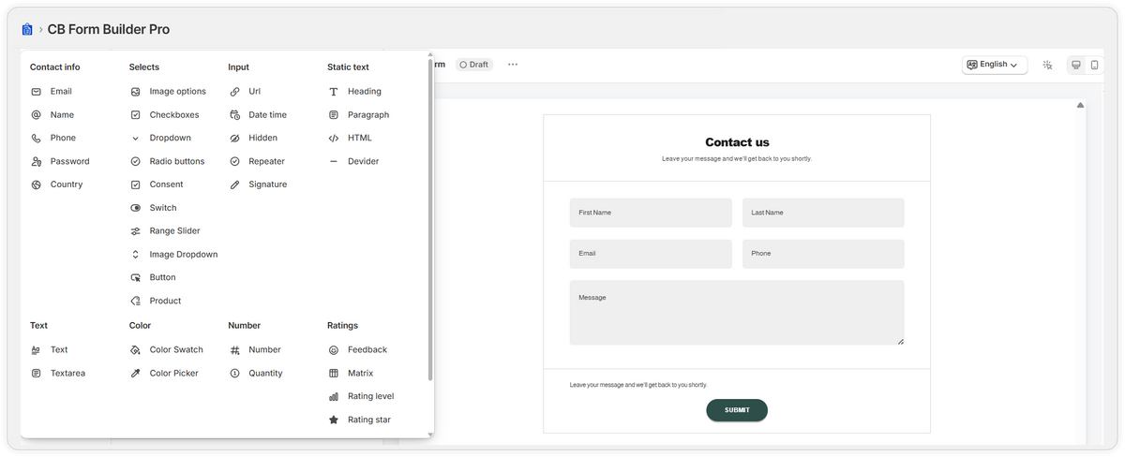Add a Dropdown field from Selects
The height and width of the screenshot is (457, 1125).
[x=160, y=139]
